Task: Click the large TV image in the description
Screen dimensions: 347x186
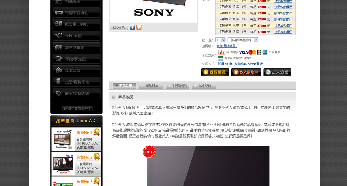Action: [208, 166]
